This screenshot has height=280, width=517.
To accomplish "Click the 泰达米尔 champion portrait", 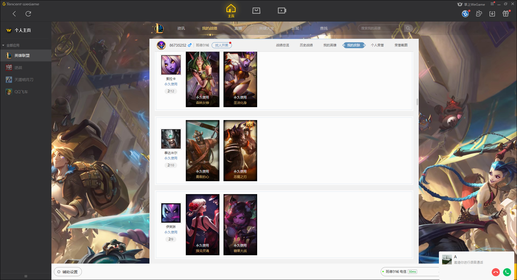I will click(171, 139).
